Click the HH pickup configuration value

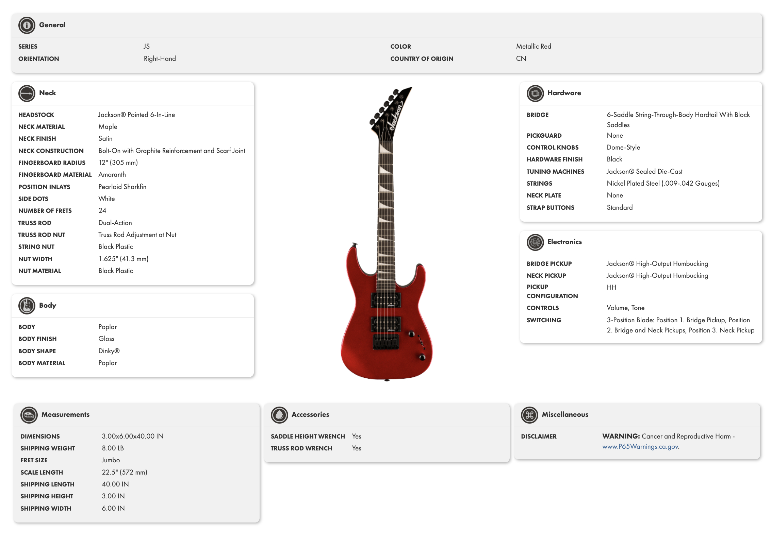point(611,287)
